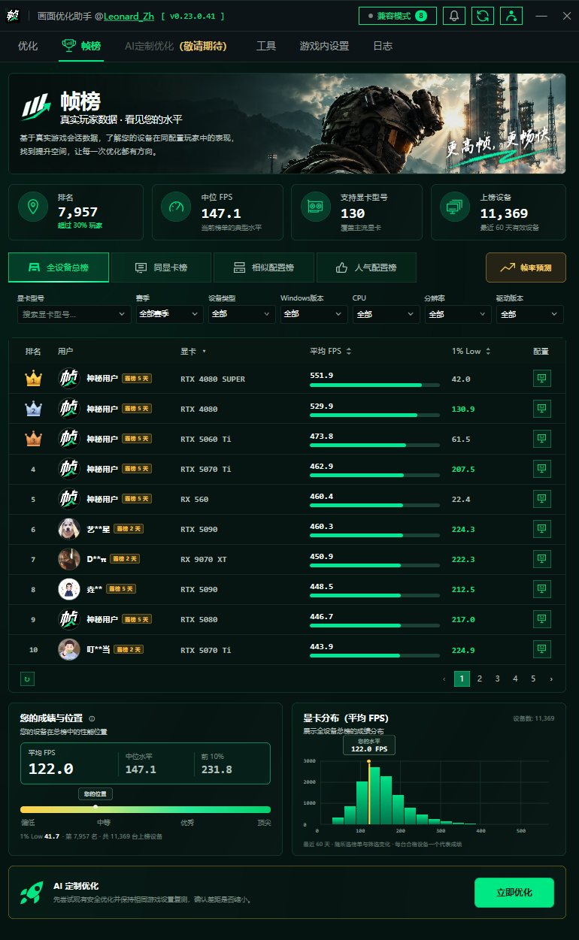Open the user account icon
This screenshot has width=579, height=940.
511,16
